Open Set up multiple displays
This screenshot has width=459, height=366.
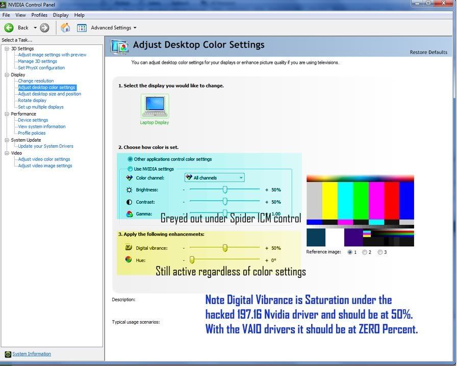(x=41, y=107)
